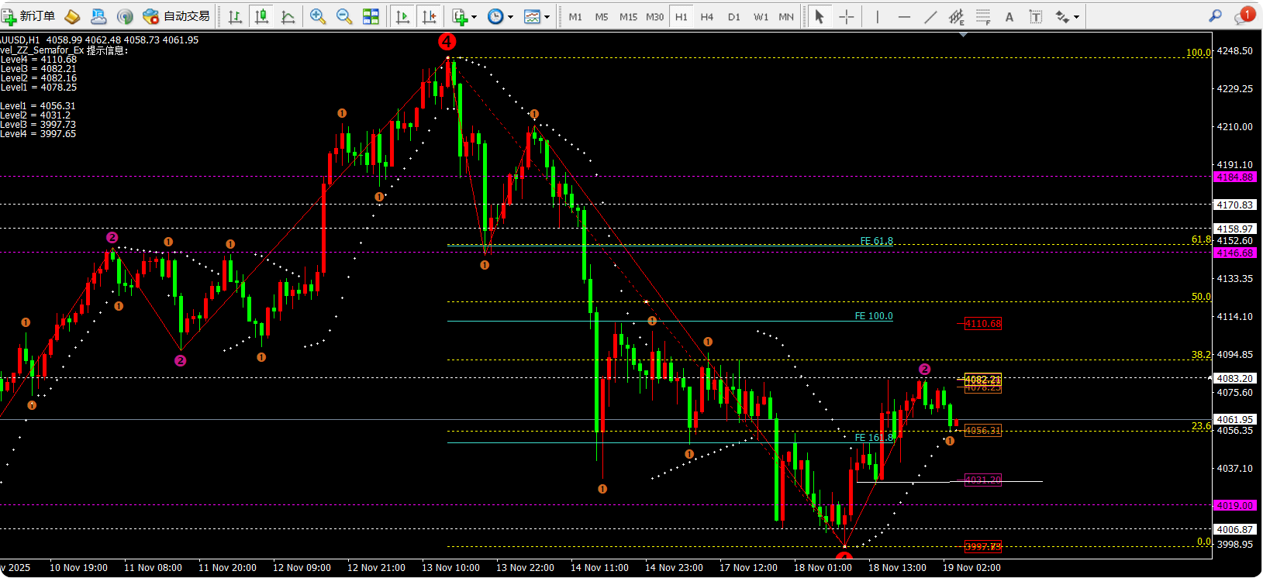Select the text label tool marked T
1263x578 pixels.
coord(1035,16)
